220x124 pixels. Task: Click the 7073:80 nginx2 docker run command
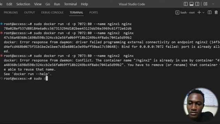tap(84, 56)
